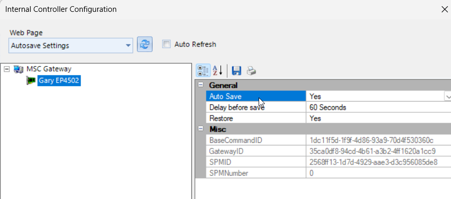Select the Alphabetical sort icon
The height and width of the screenshot is (199, 451).
pyautogui.click(x=217, y=70)
